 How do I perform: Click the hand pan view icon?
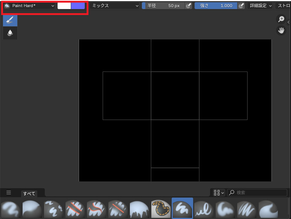[x=281, y=30]
